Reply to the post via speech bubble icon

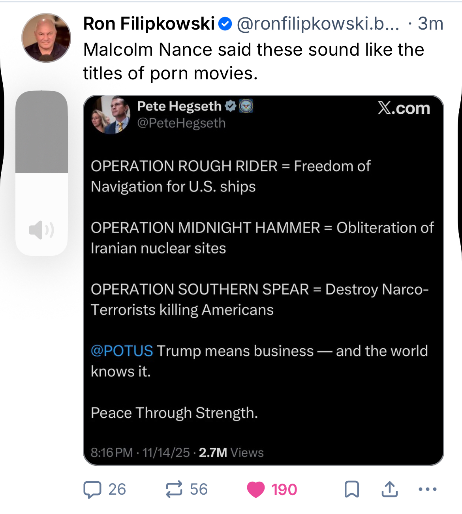pos(92,490)
